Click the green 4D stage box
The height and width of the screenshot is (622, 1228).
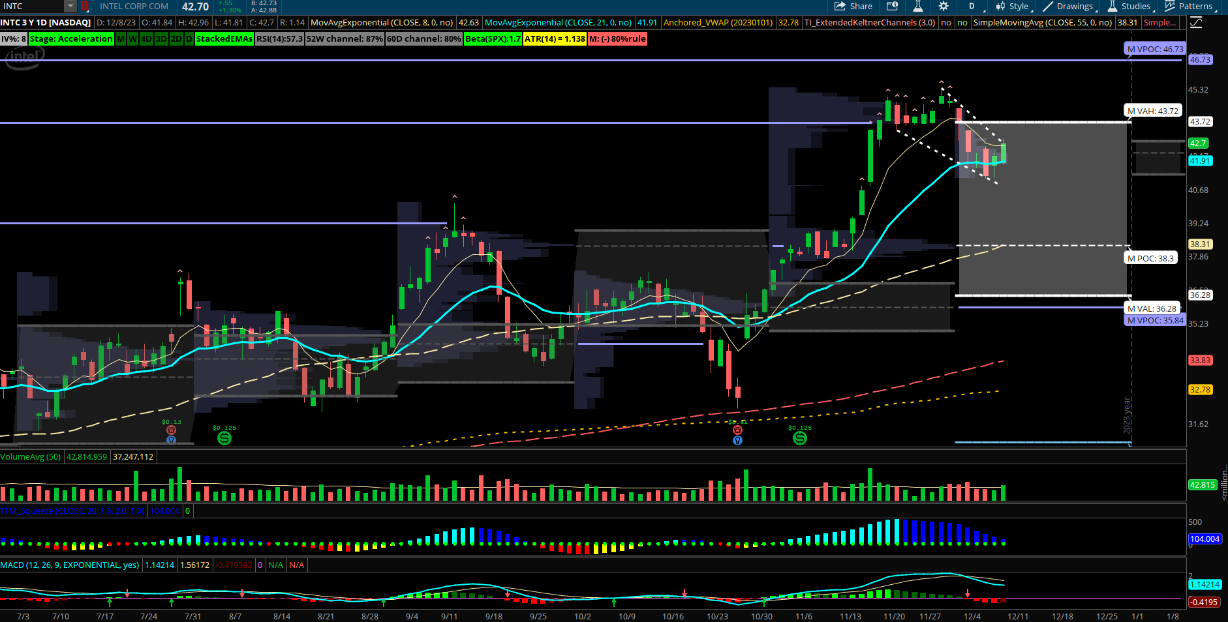point(147,39)
